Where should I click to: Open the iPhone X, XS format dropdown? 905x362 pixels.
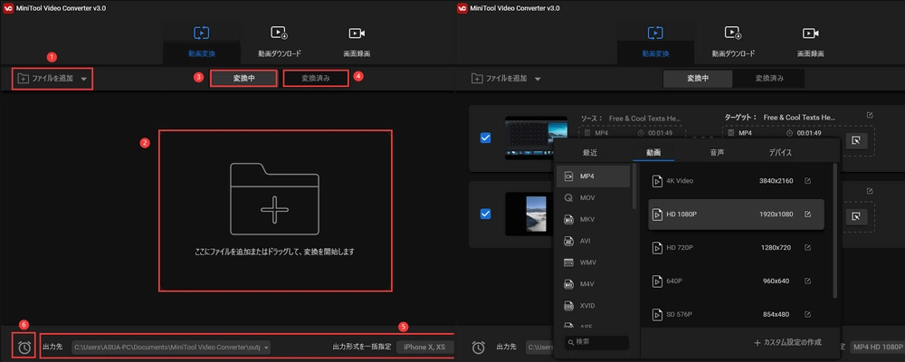pos(425,347)
